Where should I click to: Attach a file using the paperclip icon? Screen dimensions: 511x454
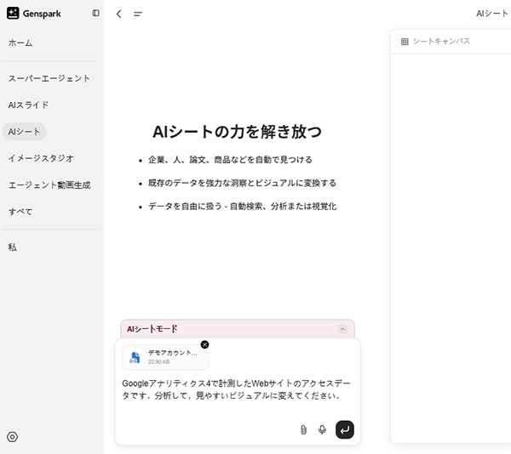tap(303, 429)
